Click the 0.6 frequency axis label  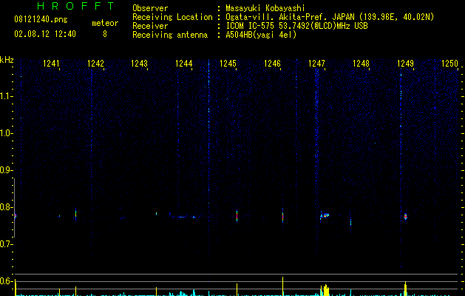[x=6, y=281]
